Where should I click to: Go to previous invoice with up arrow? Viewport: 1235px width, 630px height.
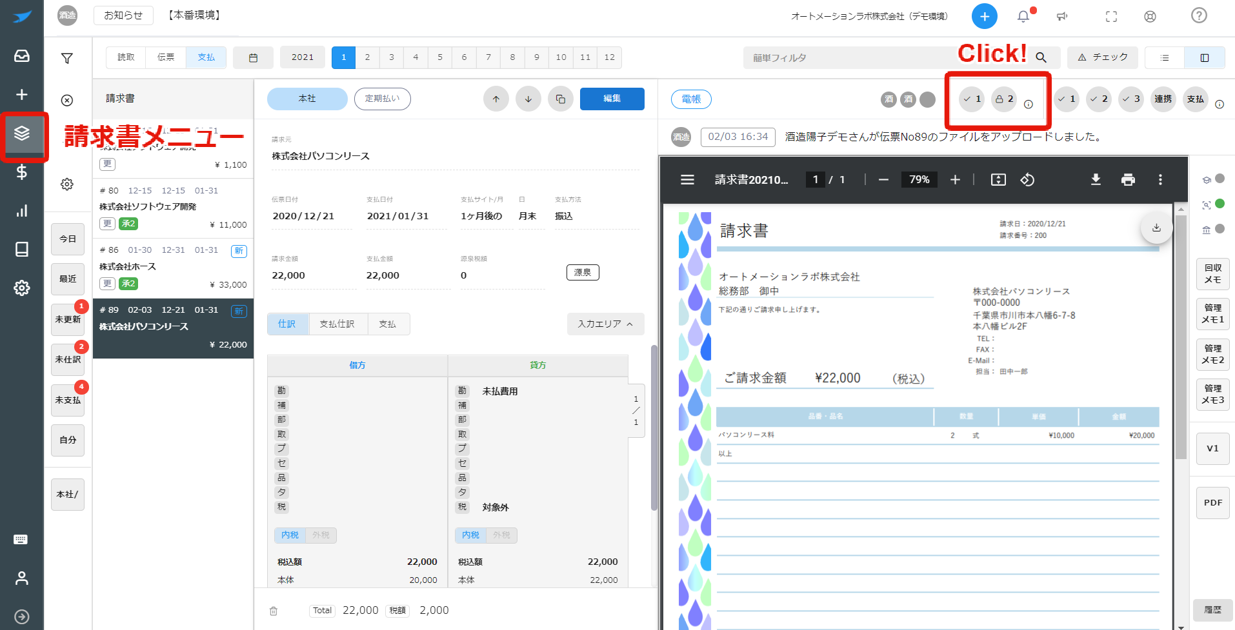click(496, 99)
